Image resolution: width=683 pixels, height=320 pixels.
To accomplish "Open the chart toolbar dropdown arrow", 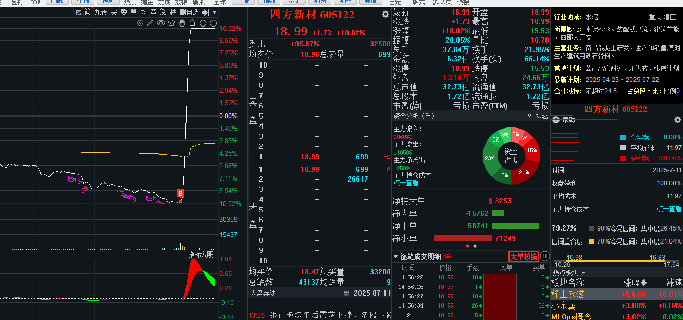I will [x=215, y=12].
